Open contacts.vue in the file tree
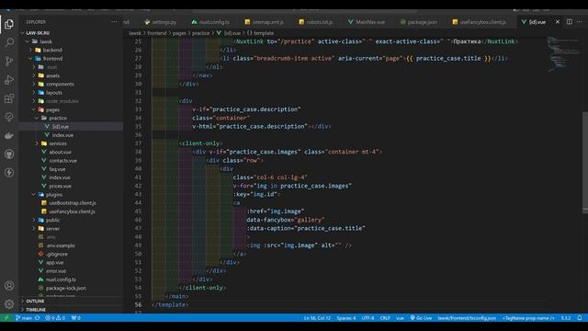Viewport: 588px width, 331px height. point(72,161)
